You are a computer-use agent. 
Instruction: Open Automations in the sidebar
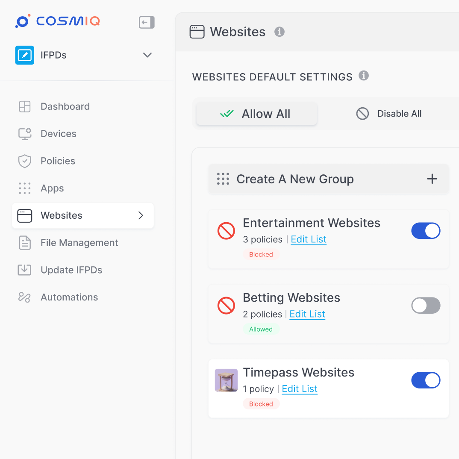pyautogui.click(x=69, y=297)
